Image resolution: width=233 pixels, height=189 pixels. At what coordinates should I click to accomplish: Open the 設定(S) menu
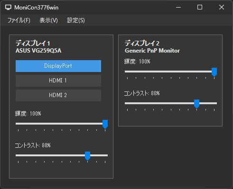click(x=76, y=20)
